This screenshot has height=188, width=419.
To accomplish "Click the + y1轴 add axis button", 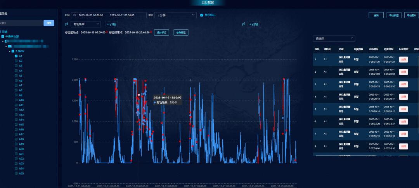I will click(x=111, y=24).
